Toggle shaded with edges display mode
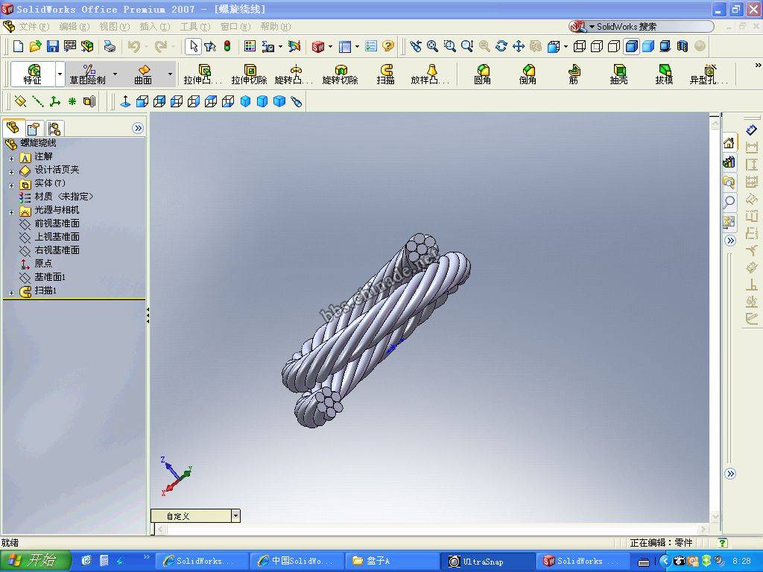Image resolution: width=763 pixels, height=572 pixels. tap(631, 46)
